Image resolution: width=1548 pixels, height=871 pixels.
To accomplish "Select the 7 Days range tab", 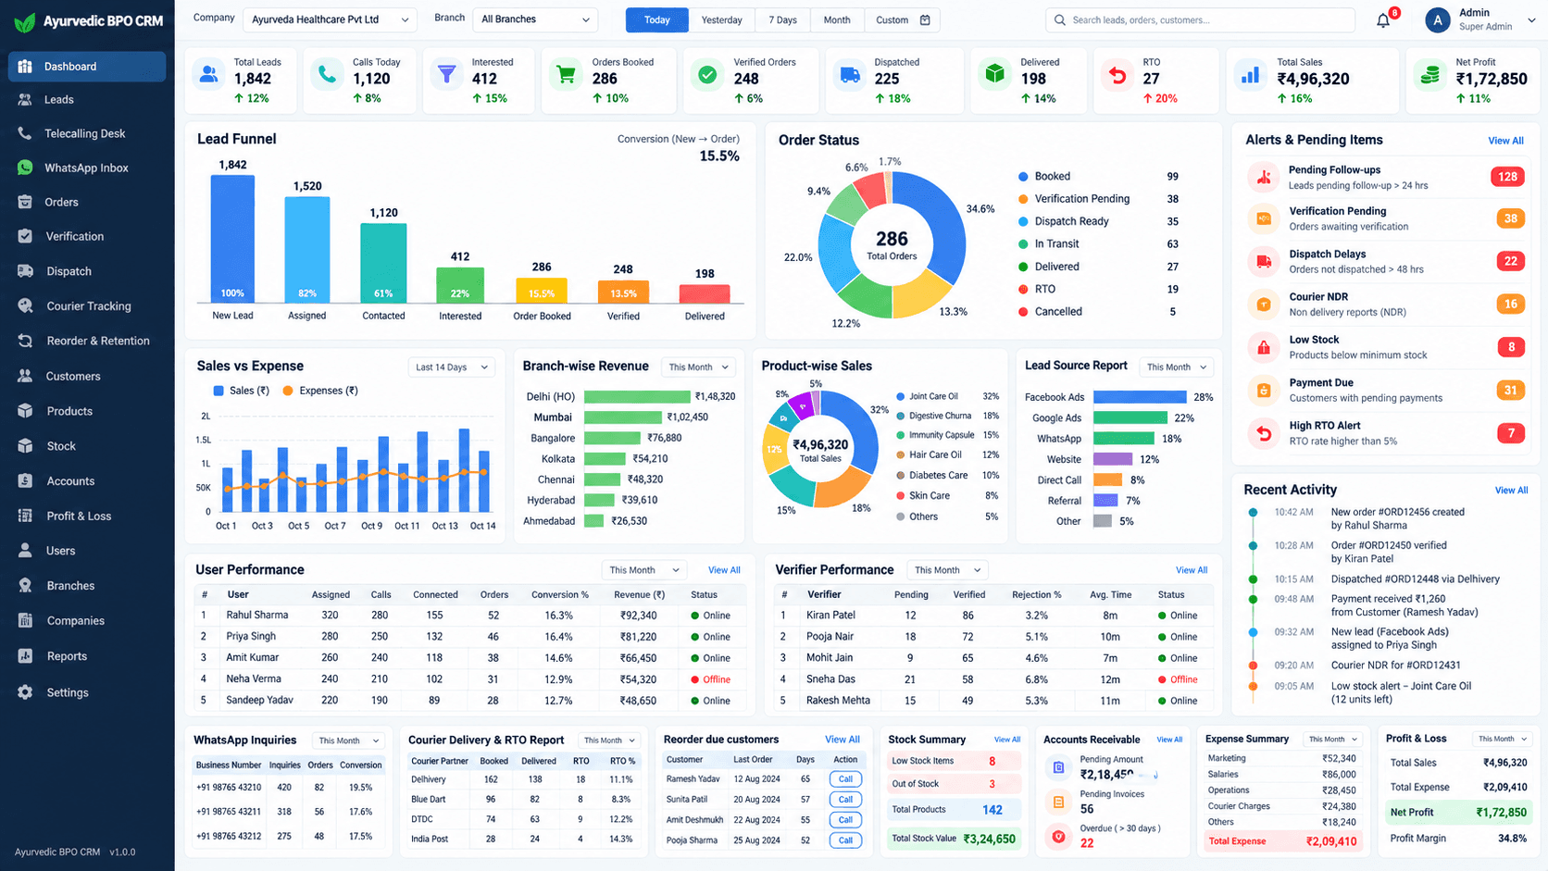I will point(782,19).
